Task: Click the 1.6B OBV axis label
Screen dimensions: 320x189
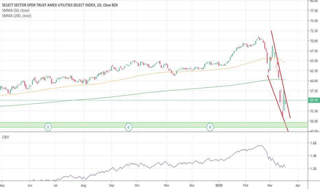Action: (313, 143)
